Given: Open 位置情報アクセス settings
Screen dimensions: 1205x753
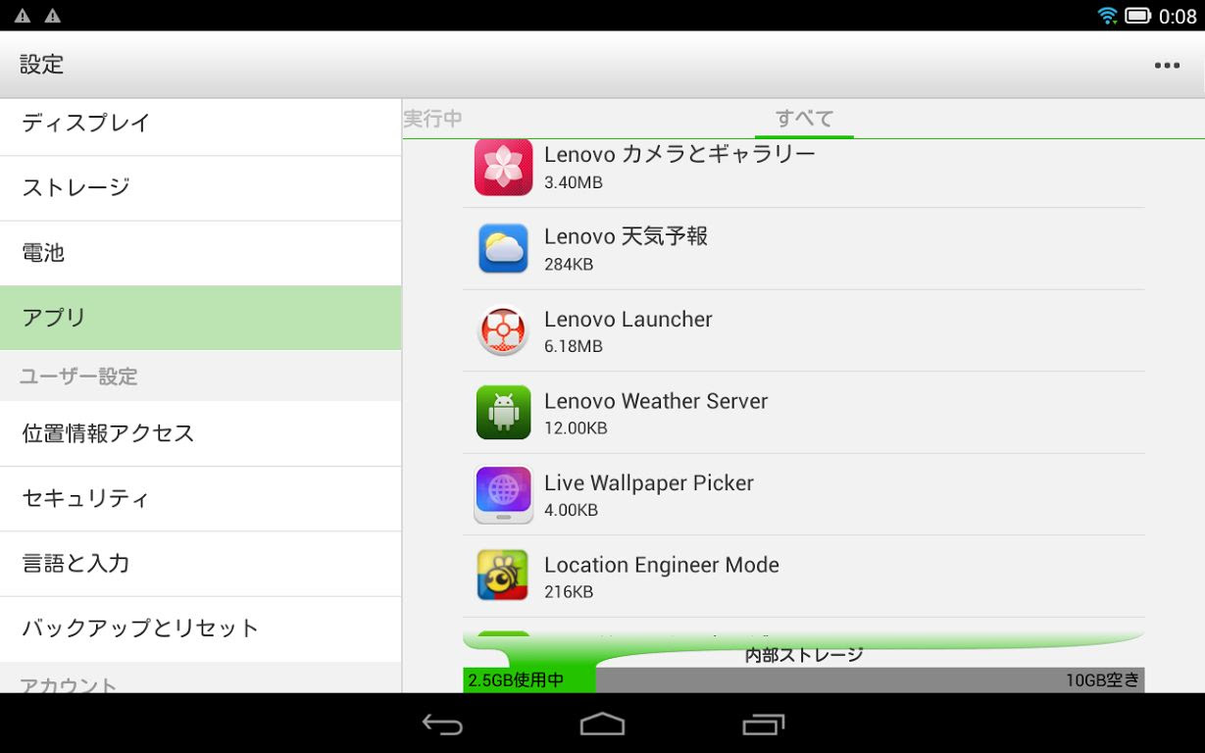Looking at the screenshot, I should point(200,433).
